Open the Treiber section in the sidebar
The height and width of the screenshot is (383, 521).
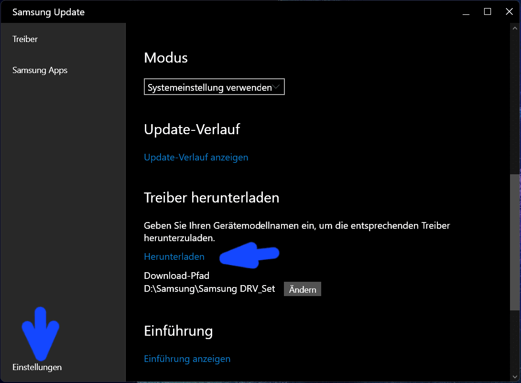point(25,39)
